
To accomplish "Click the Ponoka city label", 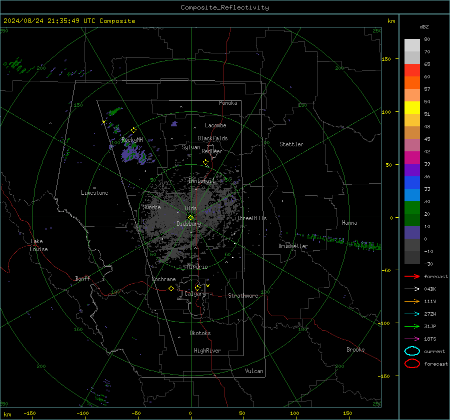I will (228, 103).
